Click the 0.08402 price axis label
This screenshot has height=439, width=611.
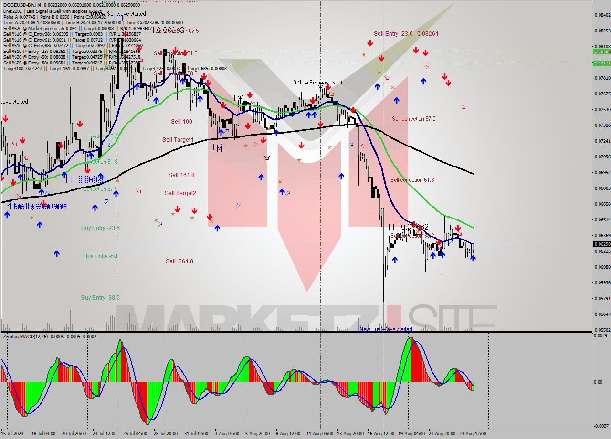coord(602,15)
